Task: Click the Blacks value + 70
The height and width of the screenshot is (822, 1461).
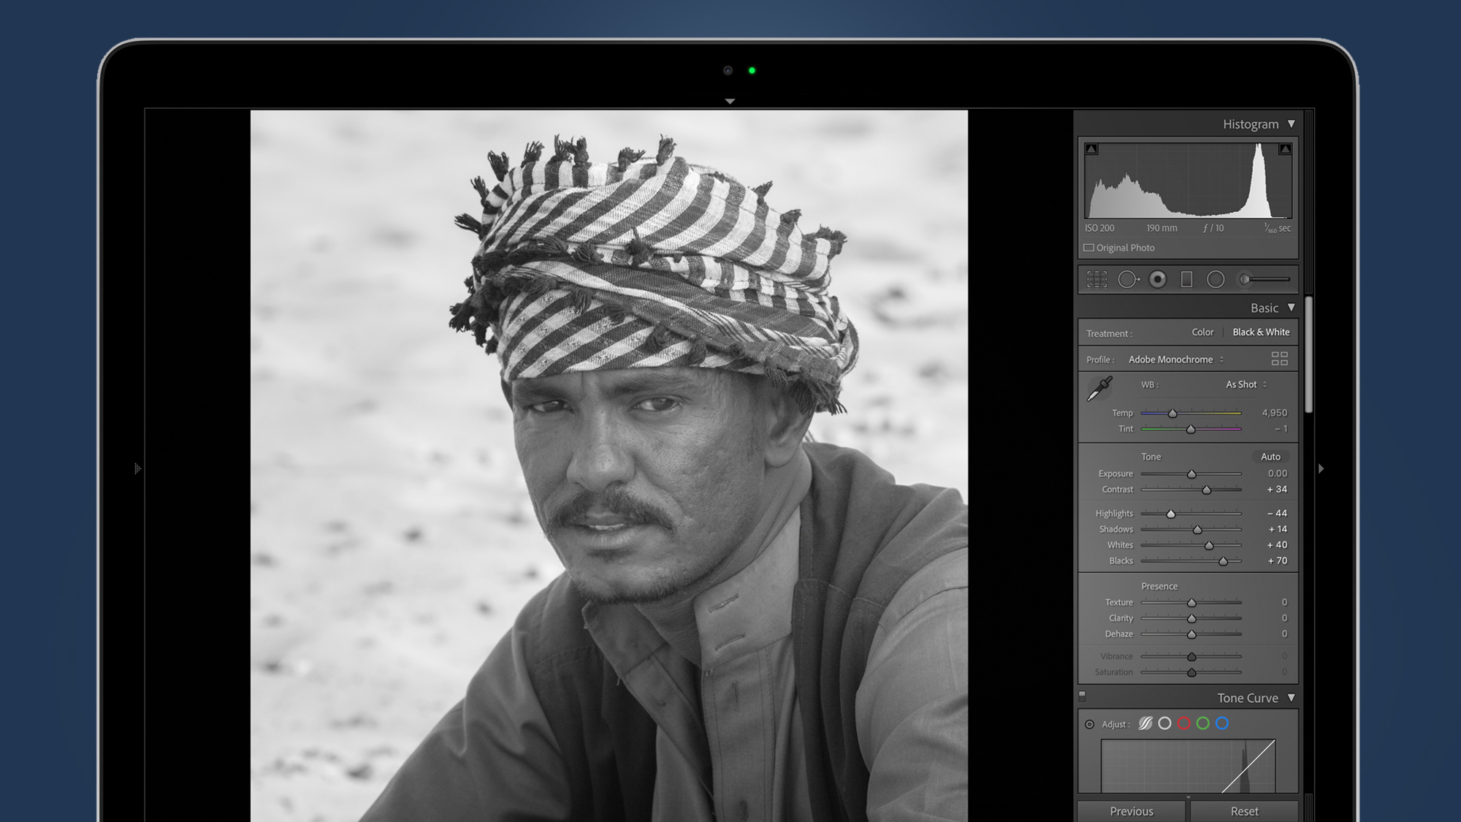Action: [x=1277, y=560]
